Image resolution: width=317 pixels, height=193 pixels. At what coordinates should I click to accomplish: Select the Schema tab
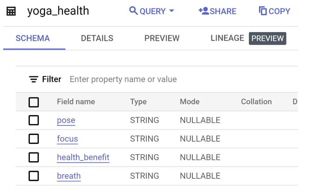(x=33, y=38)
